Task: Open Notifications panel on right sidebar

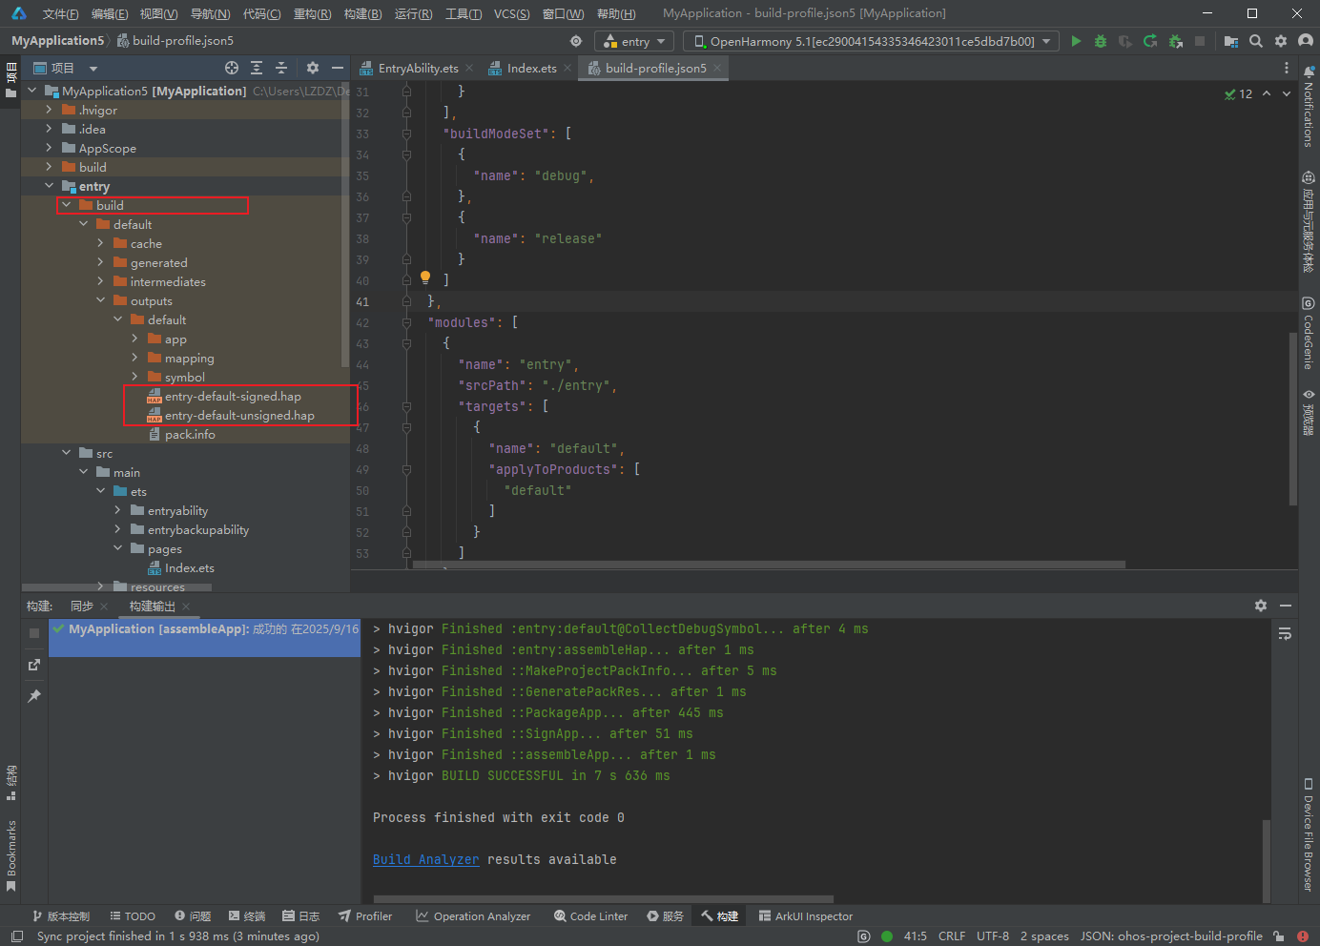Action: tap(1309, 107)
